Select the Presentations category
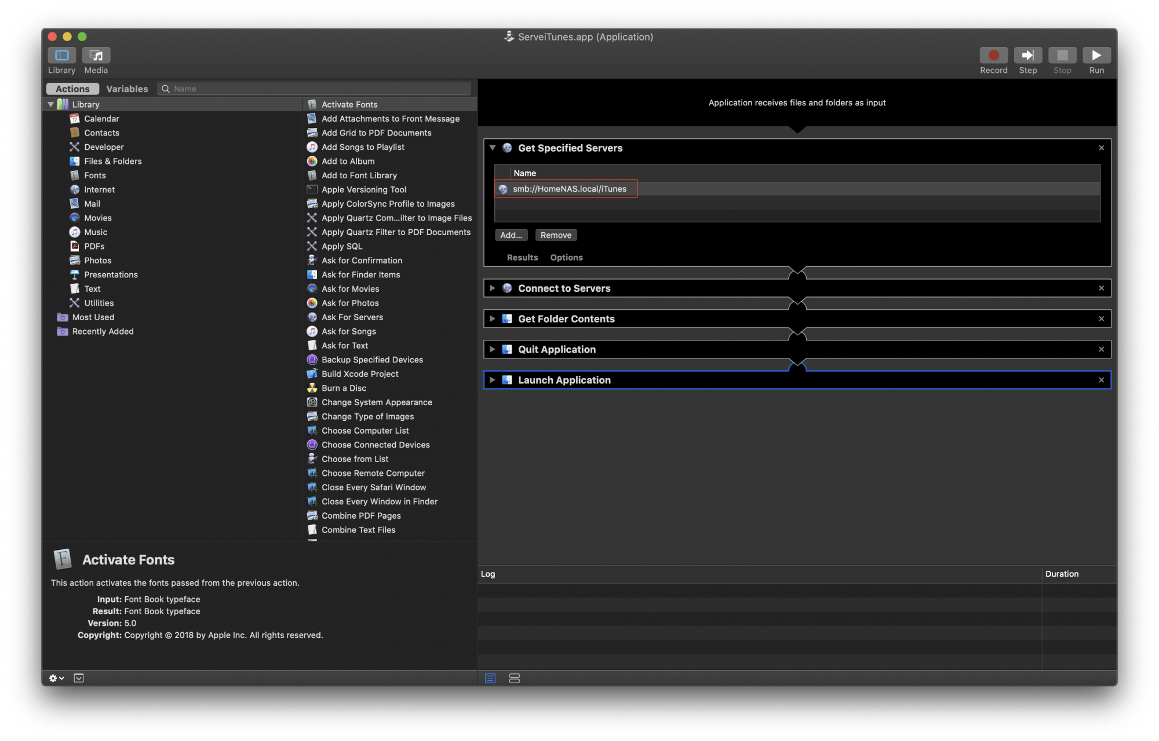The width and height of the screenshot is (1159, 741). point(111,274)
